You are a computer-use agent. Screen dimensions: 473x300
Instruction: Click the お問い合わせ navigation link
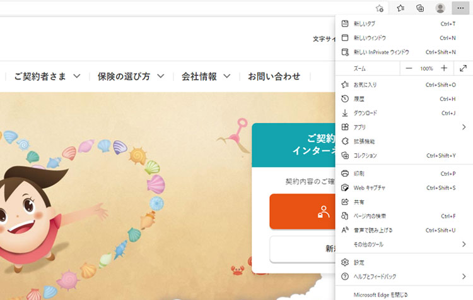tap(274, 76)
